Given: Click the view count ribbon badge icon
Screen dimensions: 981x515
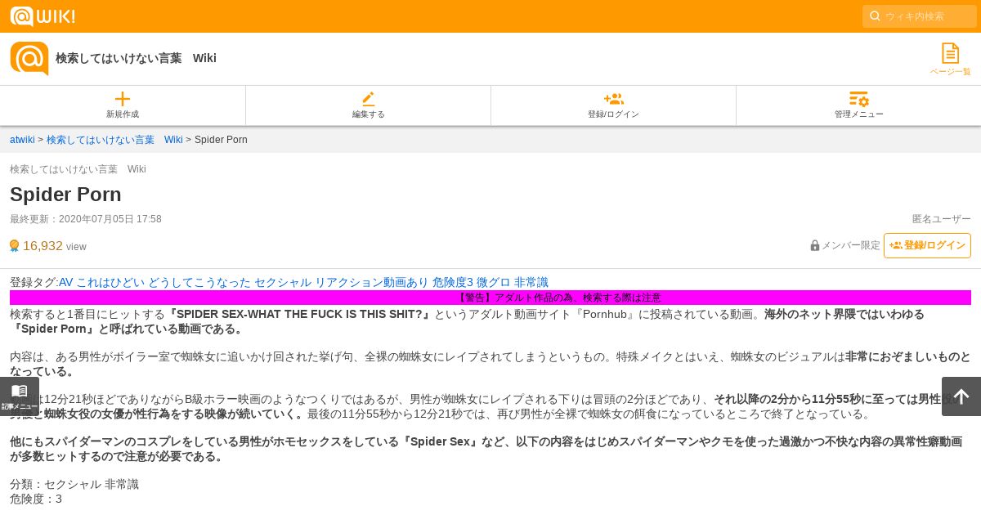Looking at the screenshot, I should [14, 246].
